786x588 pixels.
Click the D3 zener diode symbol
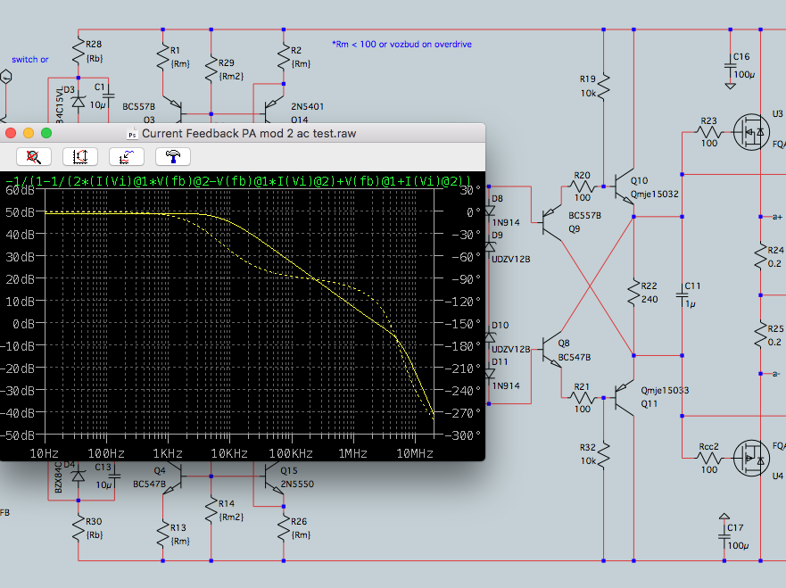pos(79,103)
